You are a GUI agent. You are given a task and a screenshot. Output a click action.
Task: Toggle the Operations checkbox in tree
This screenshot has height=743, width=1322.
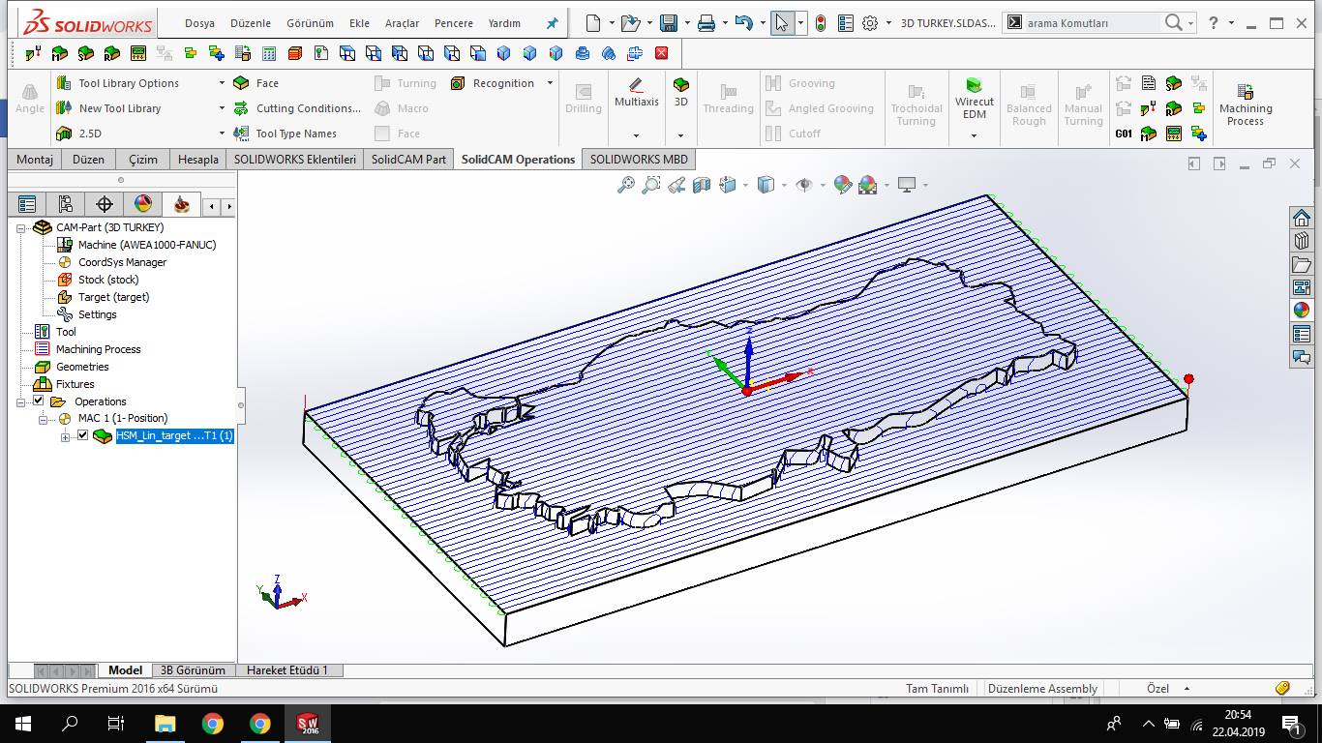click(39, 401)
